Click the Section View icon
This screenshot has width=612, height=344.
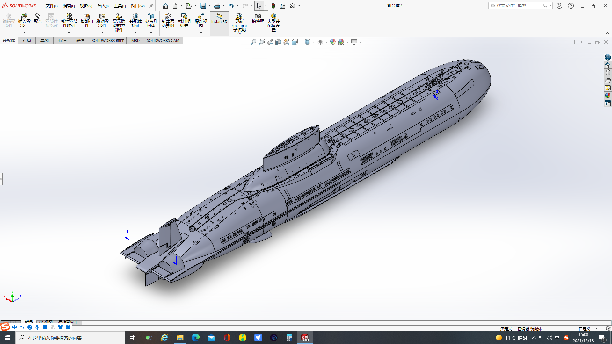pos(278,42)
